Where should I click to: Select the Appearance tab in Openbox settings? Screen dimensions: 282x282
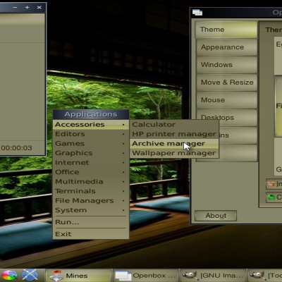tap(227, 47)
